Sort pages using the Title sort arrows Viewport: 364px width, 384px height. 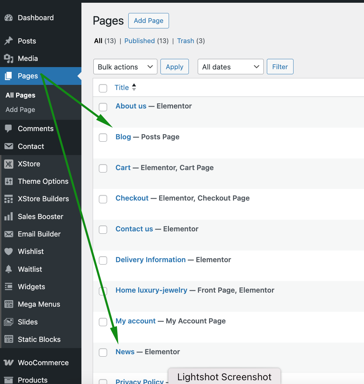[134, 87]
